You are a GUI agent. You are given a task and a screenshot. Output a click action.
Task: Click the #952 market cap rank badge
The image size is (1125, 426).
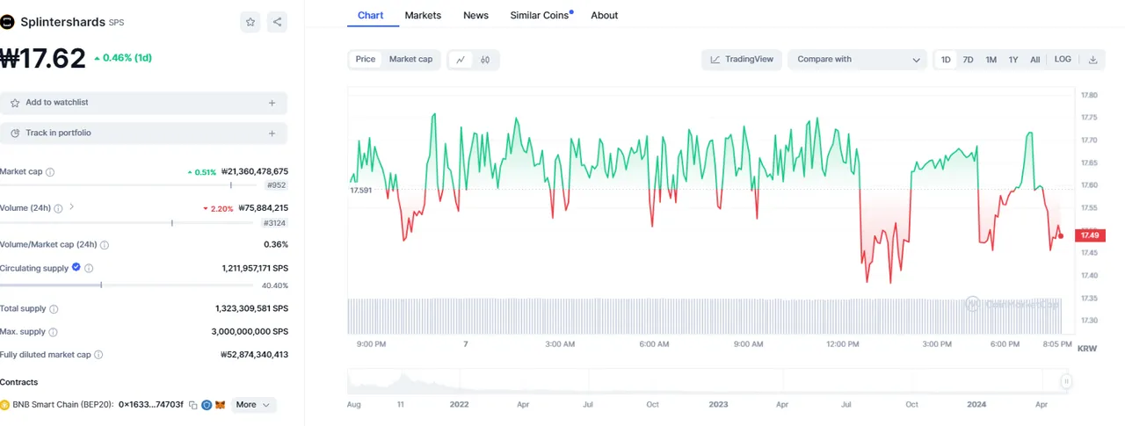tap(277, 186)
